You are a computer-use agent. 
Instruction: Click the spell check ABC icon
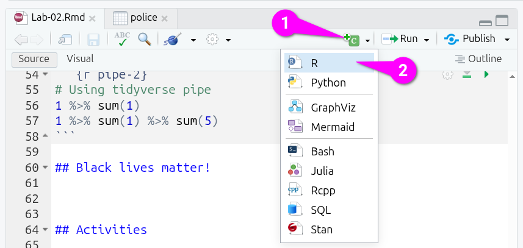pos(122,40)
